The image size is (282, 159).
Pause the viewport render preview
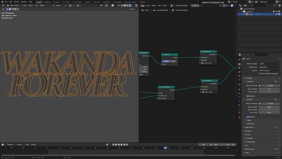[136, 6]
